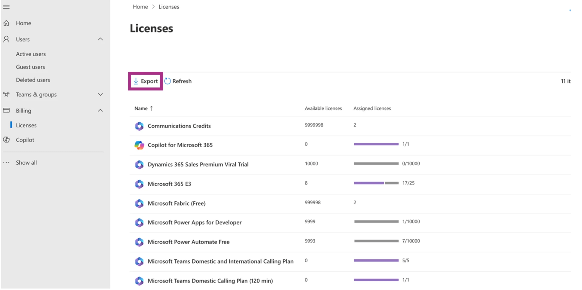Click the Home house icon in sidebar
The image size is (582, 290).
point(6,23)
